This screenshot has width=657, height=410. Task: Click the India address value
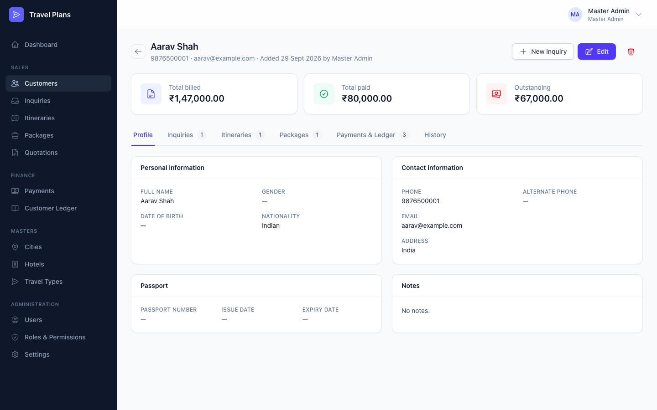[x=408, y=250]
